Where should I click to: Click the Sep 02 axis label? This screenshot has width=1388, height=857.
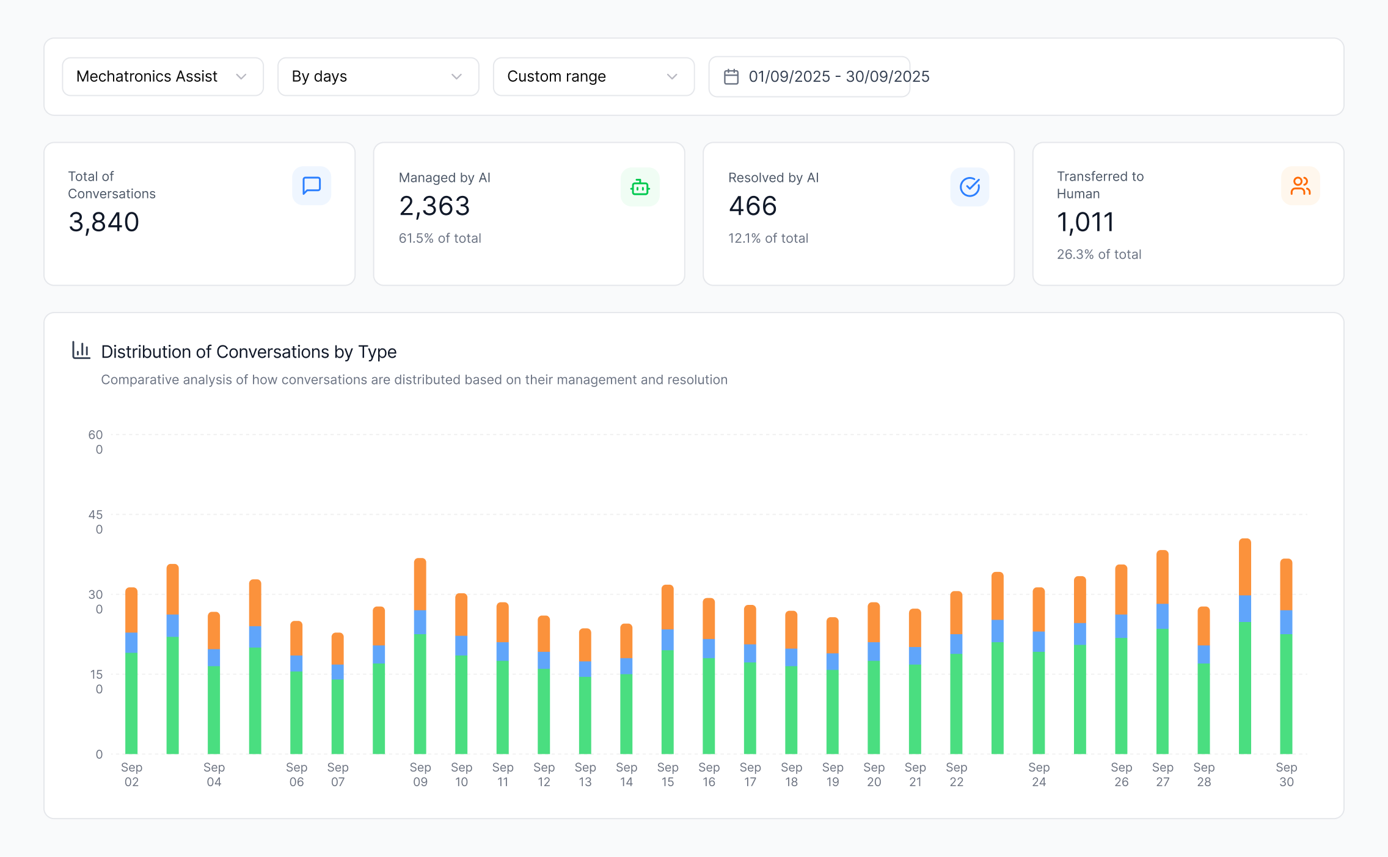[x=131, y=775]
